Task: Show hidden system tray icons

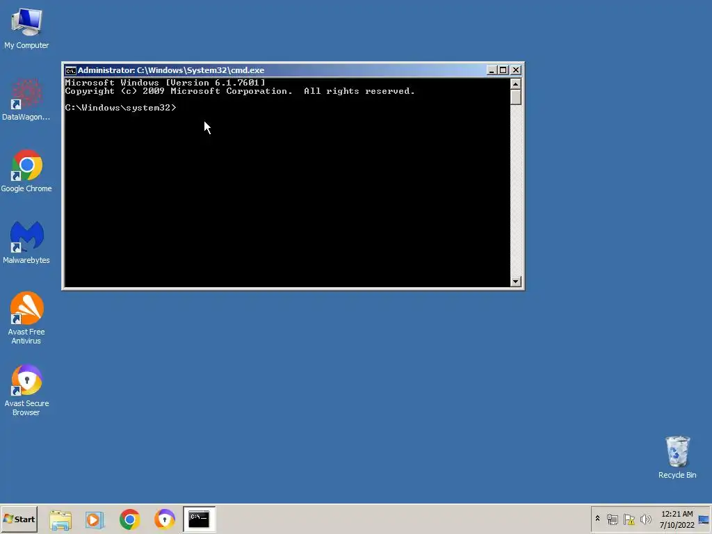Action: (597, 519)
